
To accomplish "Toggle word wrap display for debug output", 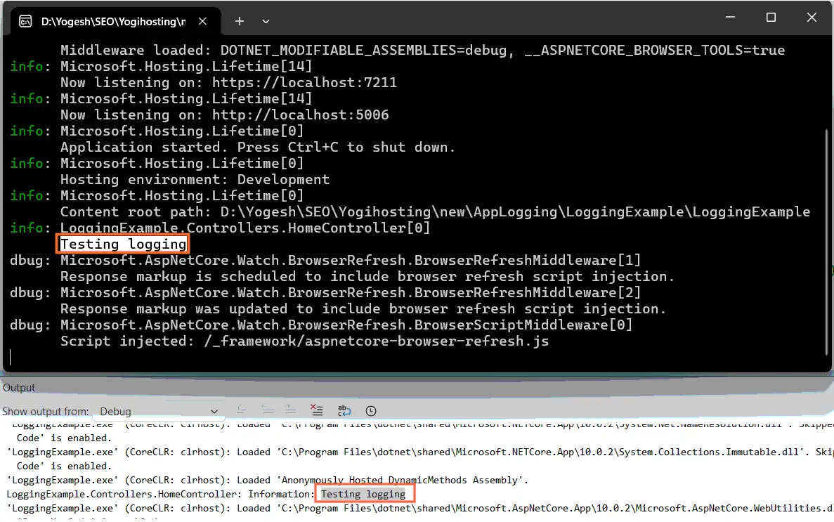I will click(x=342, y=410).
